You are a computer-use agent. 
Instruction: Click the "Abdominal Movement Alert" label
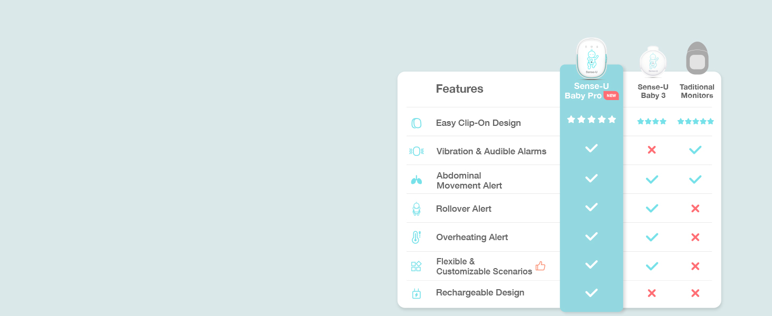click(469, 181)
